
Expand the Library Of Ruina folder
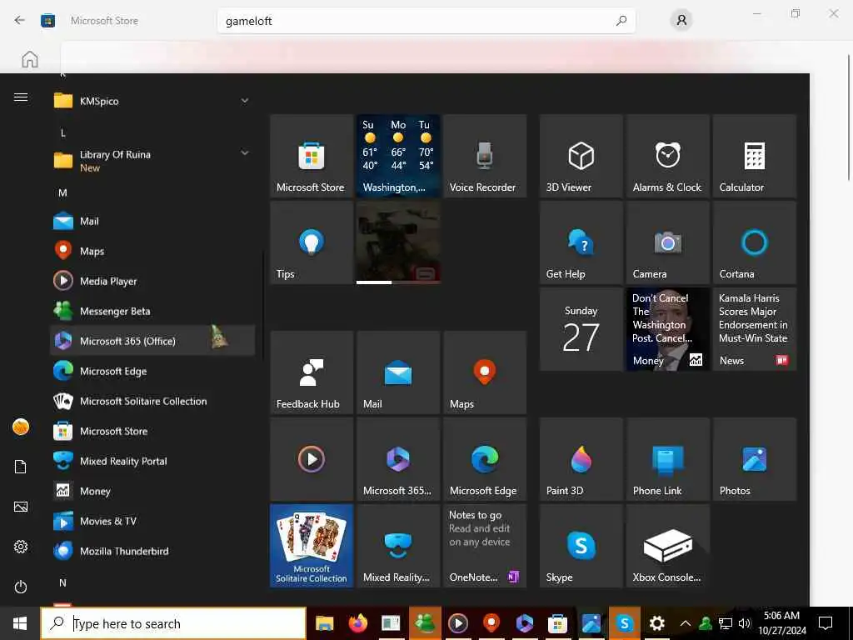pyautogui.click(x=152, y=161)
